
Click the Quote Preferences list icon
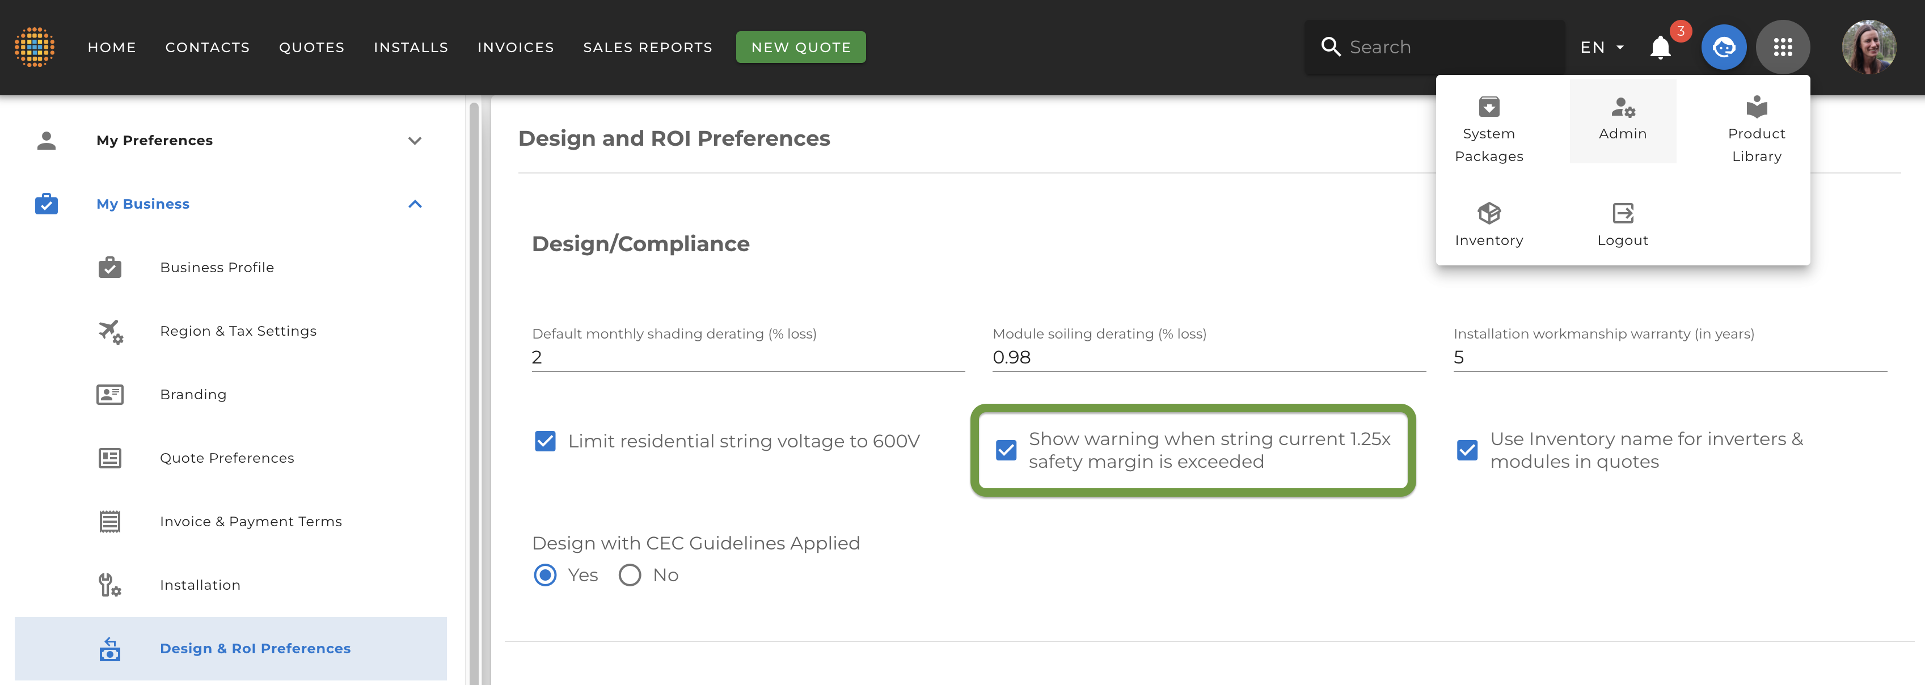coord(110,458)
